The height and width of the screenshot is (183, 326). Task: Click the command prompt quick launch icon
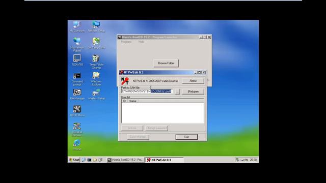click(x=89, y=160)
